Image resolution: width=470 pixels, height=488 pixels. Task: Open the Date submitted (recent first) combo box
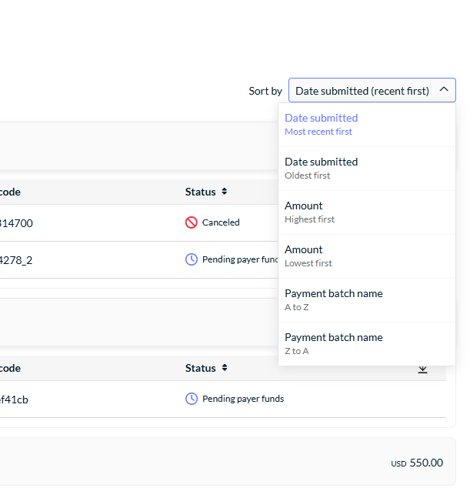click(x=372, y=90)
